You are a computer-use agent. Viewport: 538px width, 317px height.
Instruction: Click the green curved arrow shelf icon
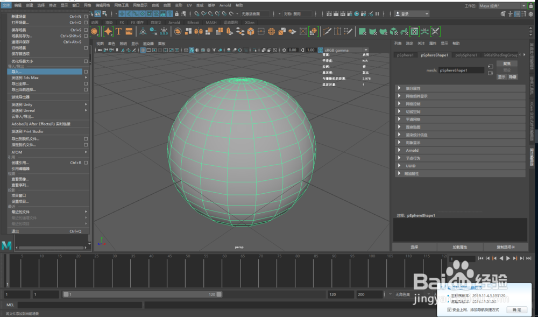(404, 32)
